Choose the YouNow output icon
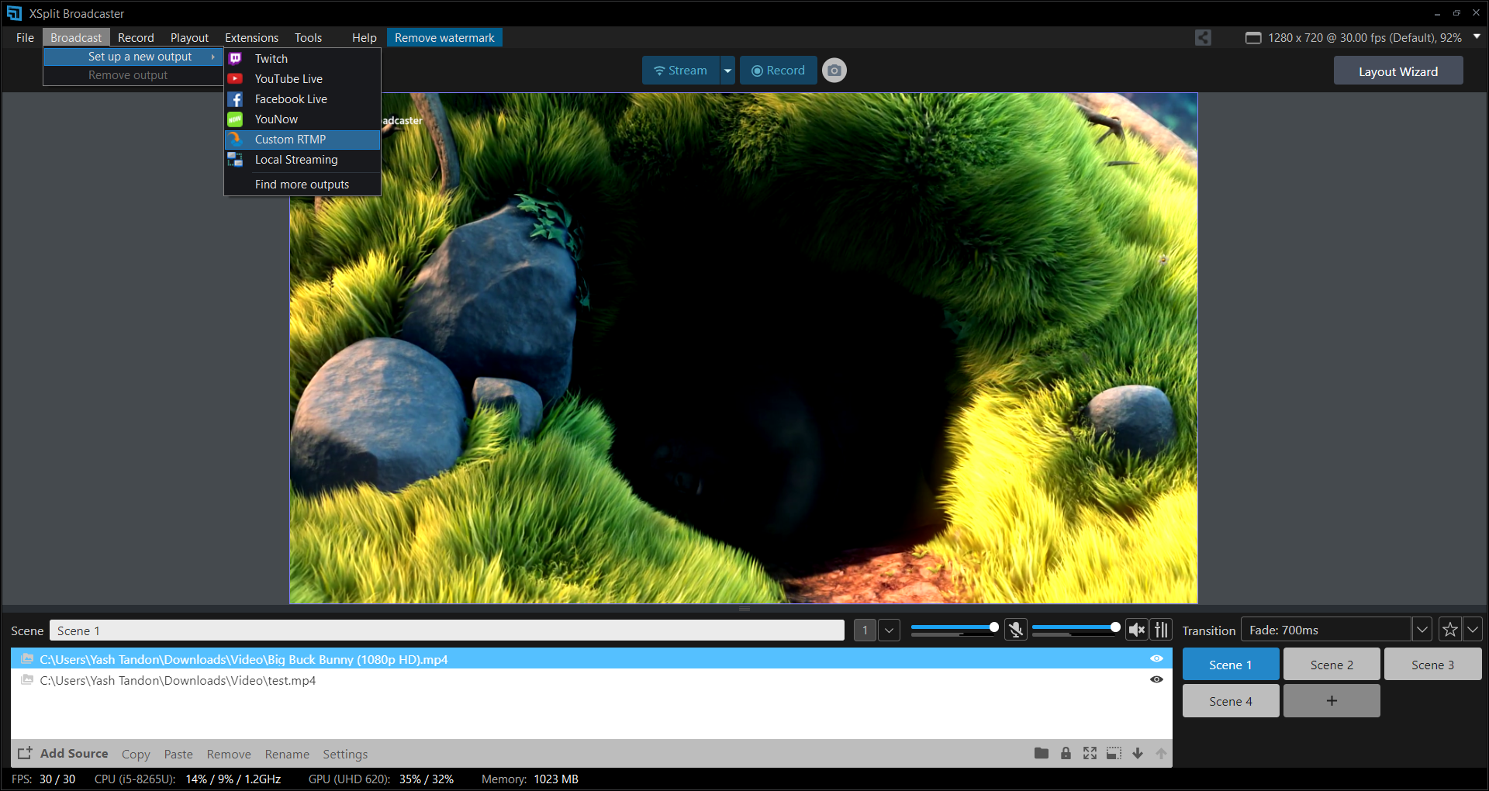 [236, 119]
